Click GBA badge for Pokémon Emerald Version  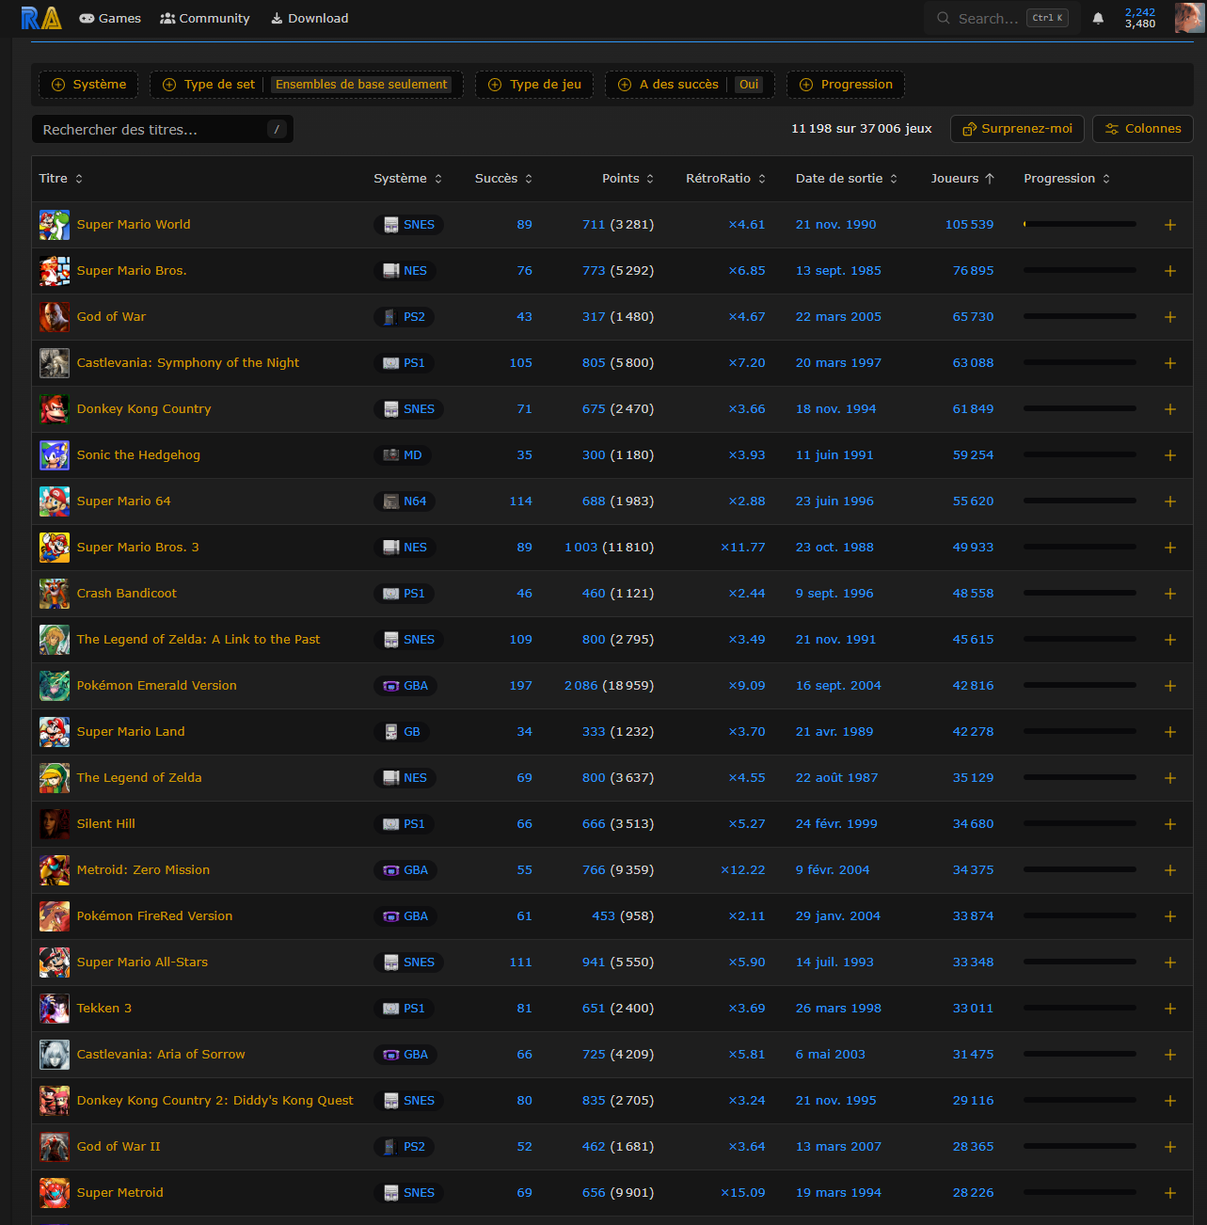(x=405, y=686)
